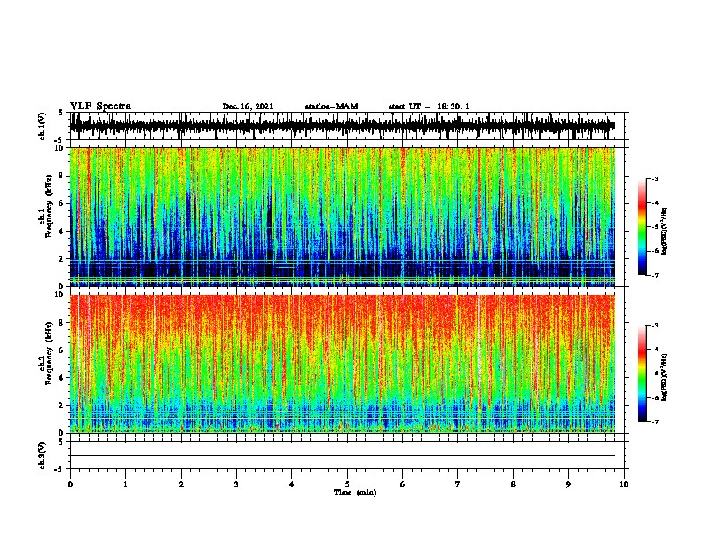Click inside the ch.1 blue-green spectrogram panel
Viewport: 703px width, 543px height.
point(343,216)
